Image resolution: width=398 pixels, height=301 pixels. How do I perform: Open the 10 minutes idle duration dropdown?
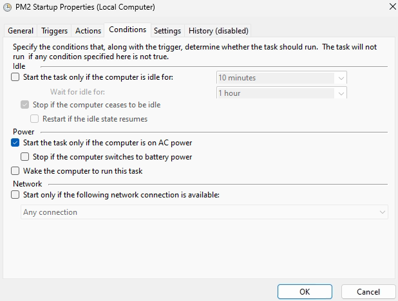tap(281, 78)
